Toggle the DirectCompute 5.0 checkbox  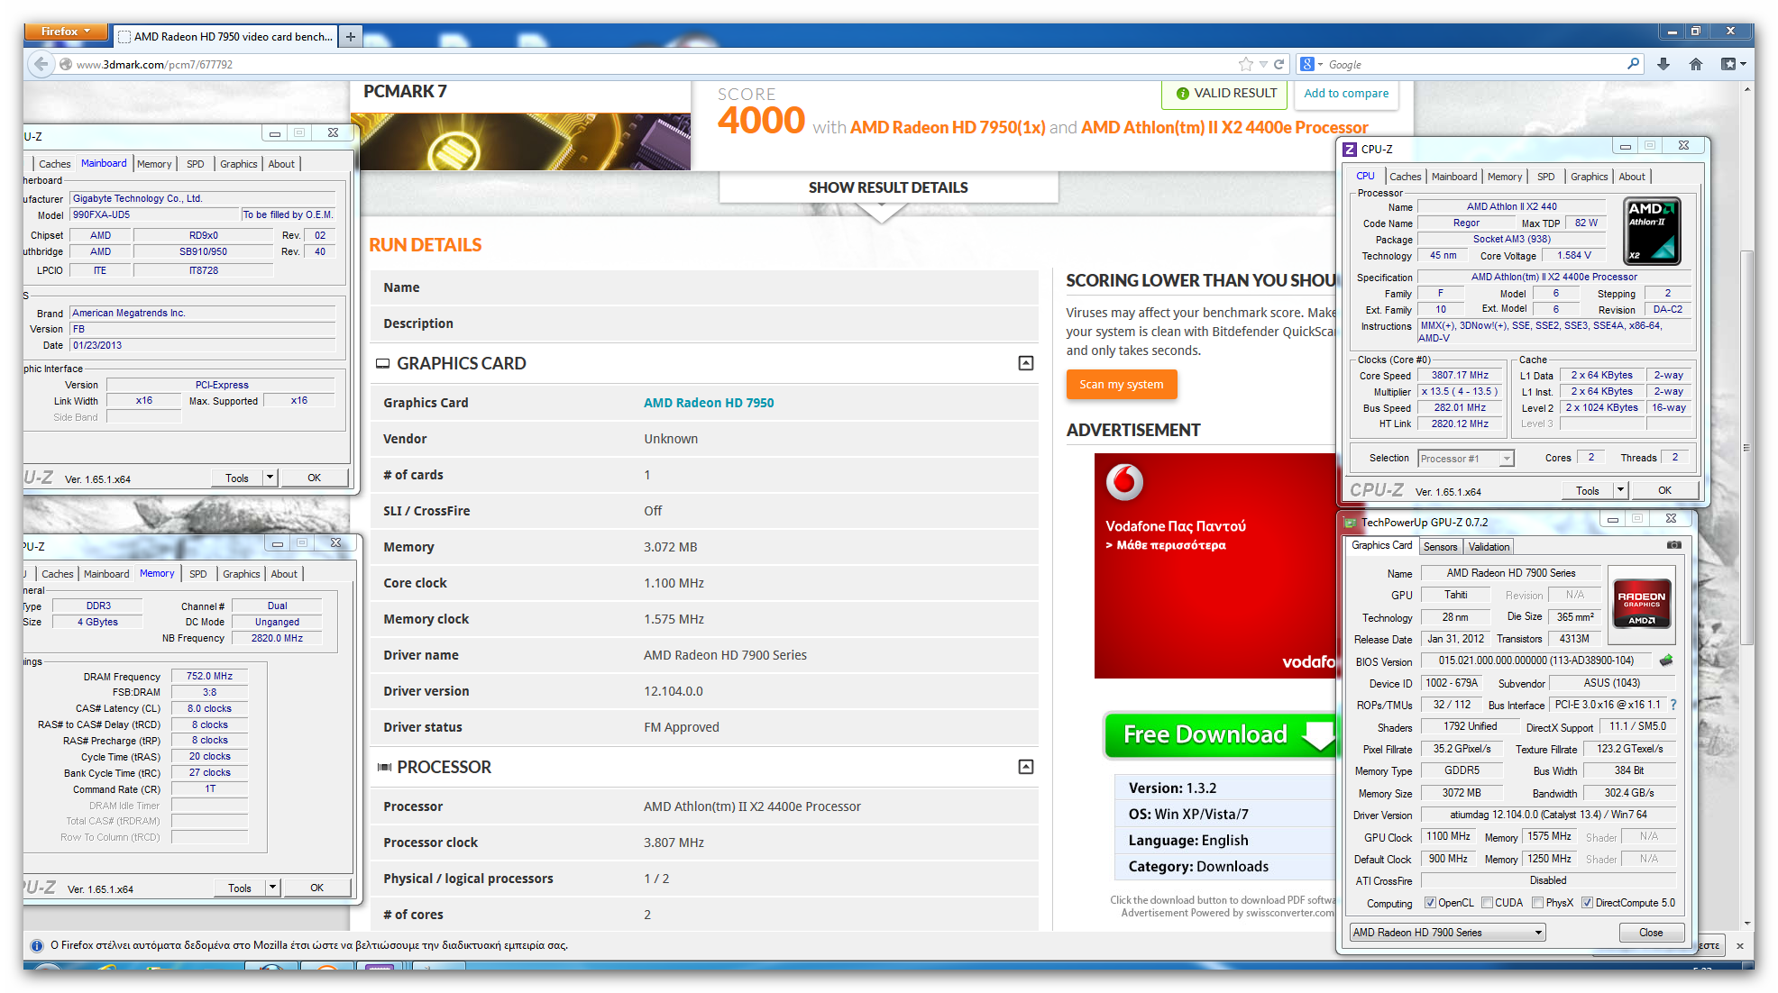point(1587,903)
